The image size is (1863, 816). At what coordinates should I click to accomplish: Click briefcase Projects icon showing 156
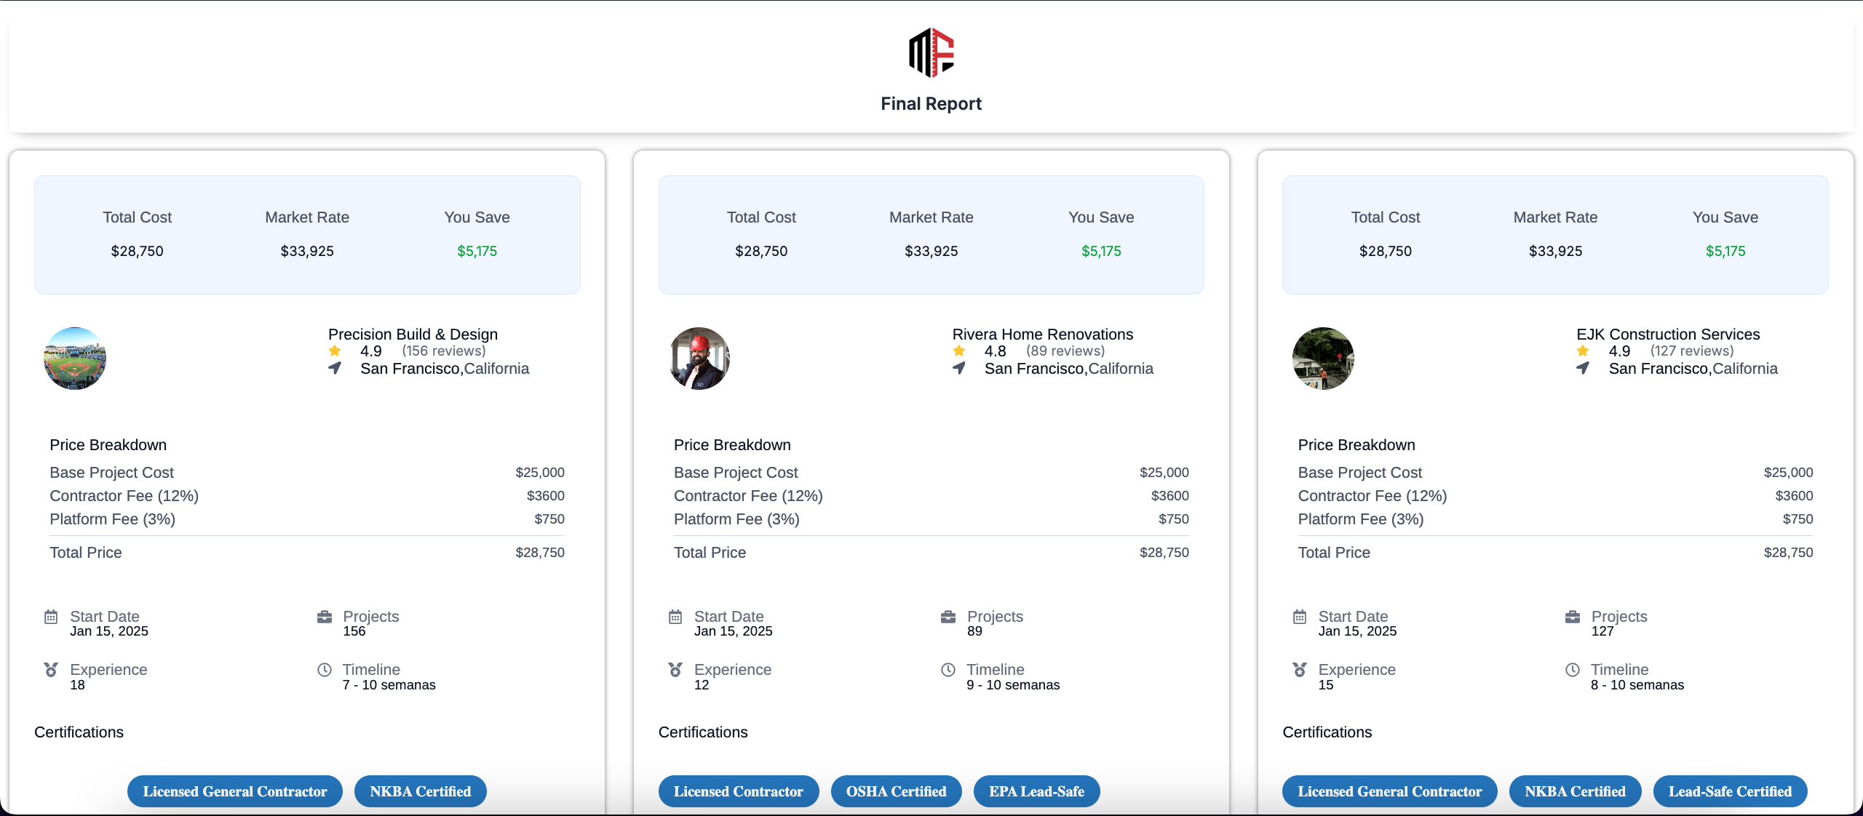325,617
